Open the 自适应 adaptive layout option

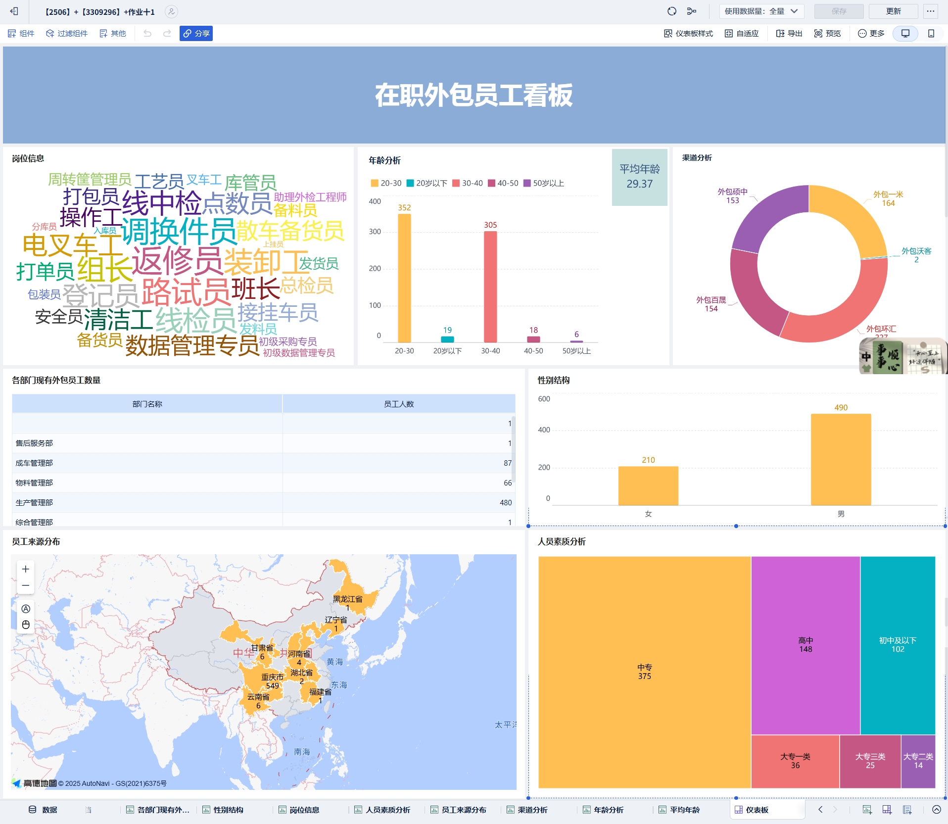click(x=742, y=33)
